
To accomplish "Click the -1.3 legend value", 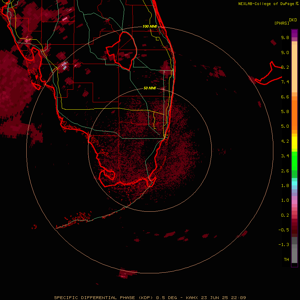I will pyautogui.click(x=284, y=245).
